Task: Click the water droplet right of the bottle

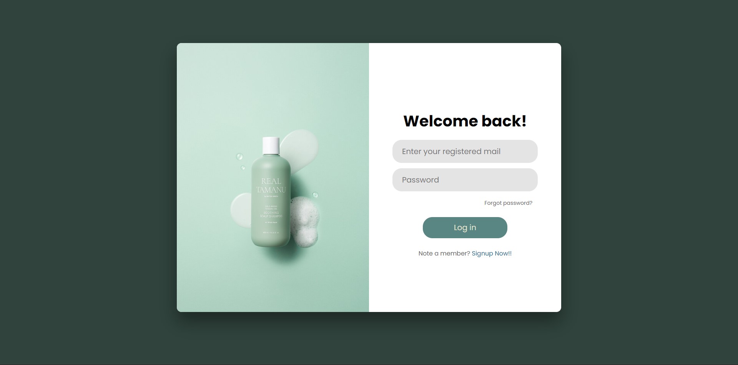Action: (315, 195)
